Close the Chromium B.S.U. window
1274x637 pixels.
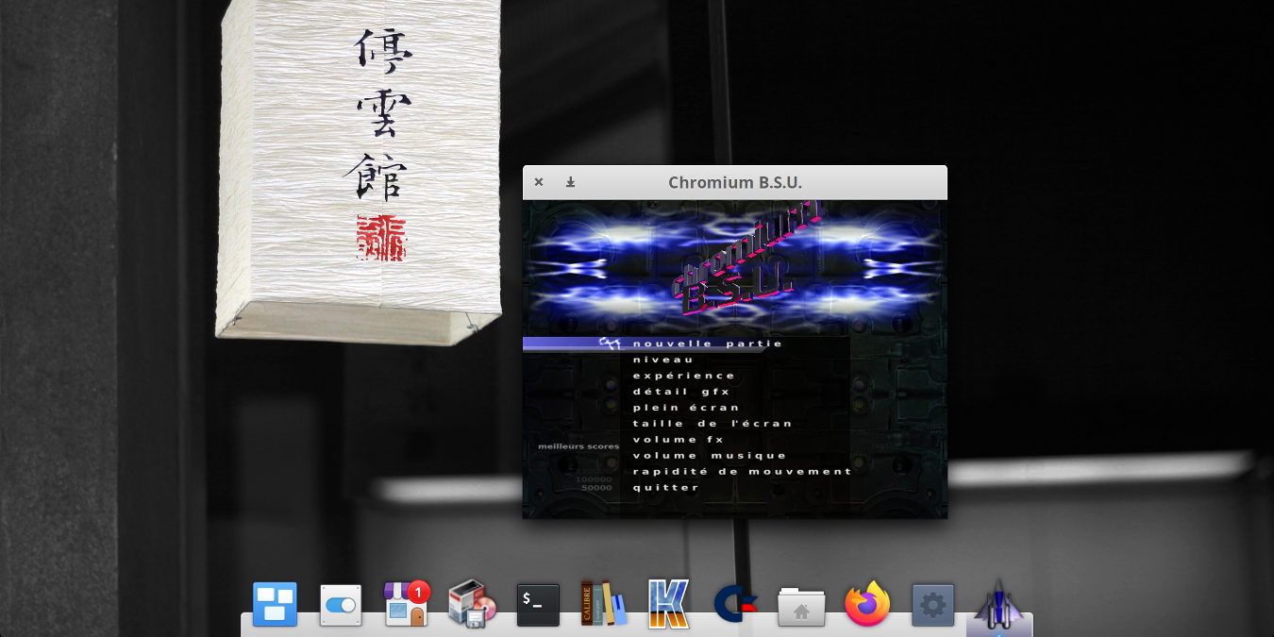(539, 182)
